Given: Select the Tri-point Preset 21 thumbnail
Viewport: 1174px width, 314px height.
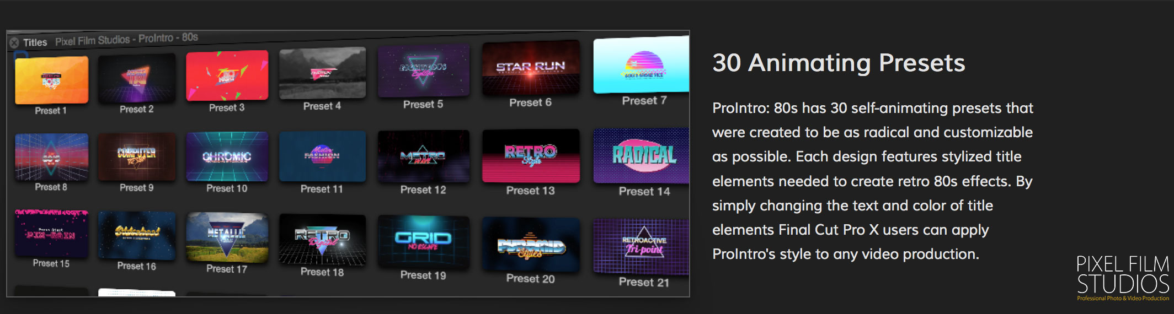Looking at the screenshot, I should pyautogui.click(x=641, y=246).
